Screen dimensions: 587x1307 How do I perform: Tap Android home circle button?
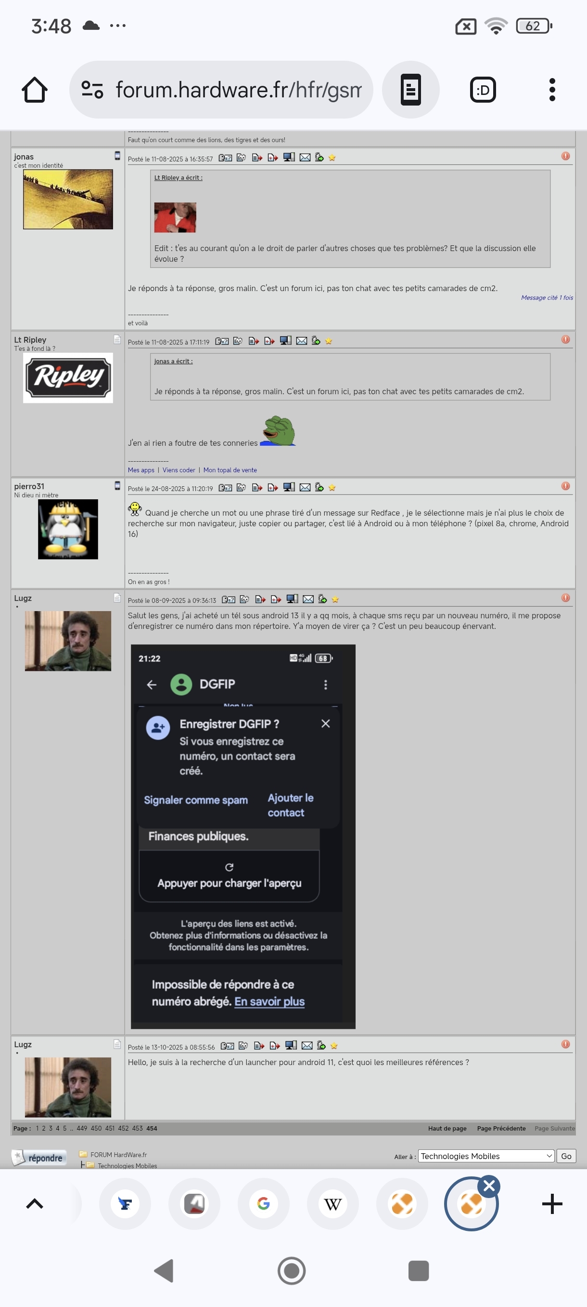click(x=292, y=1271)
